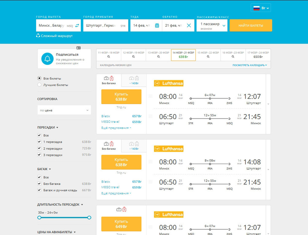This screenshot has width=308, height=235.
Task: Buy first Lufthansa ticket for 638 Br
Action: pyautogui.click(x=121, y=96)
